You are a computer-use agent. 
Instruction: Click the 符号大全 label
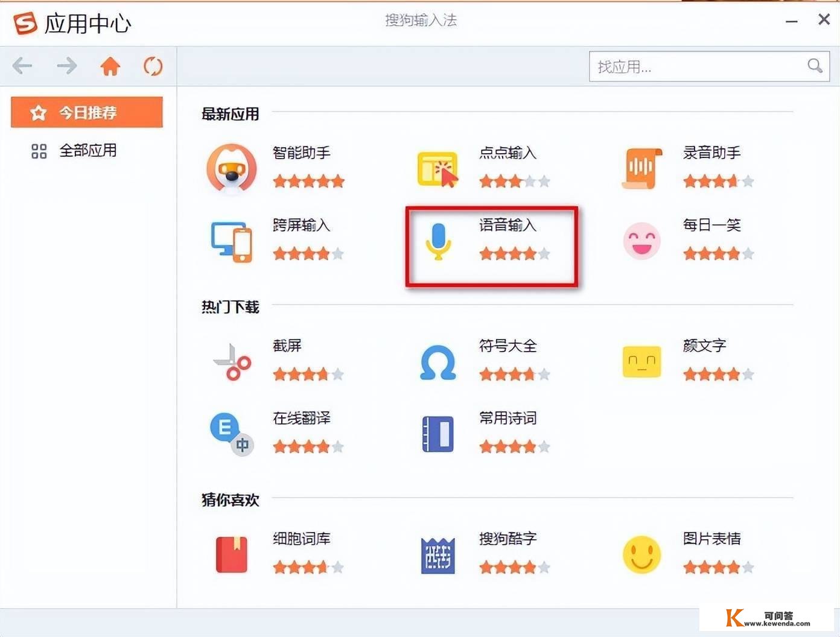click(508, 346)
